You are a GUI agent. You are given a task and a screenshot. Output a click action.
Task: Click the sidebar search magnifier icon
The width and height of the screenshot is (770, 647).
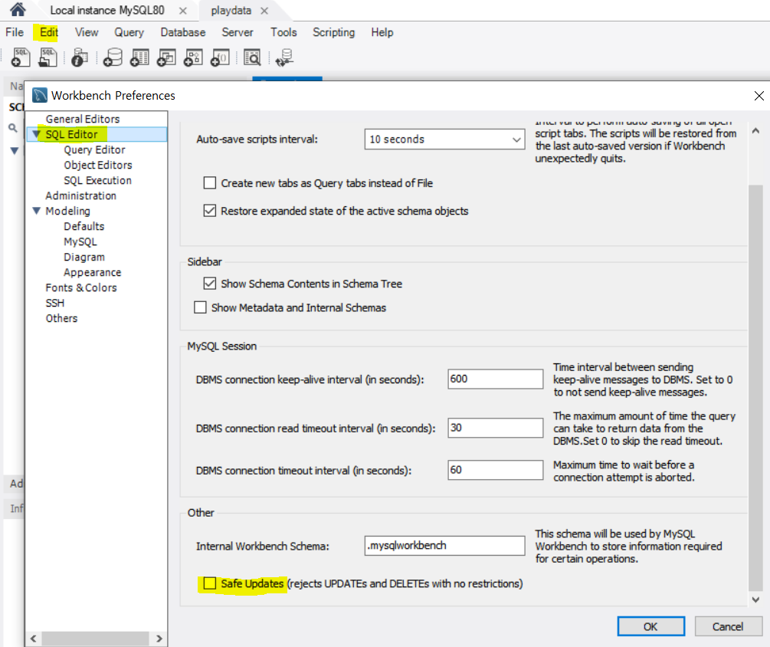[13, 128]
